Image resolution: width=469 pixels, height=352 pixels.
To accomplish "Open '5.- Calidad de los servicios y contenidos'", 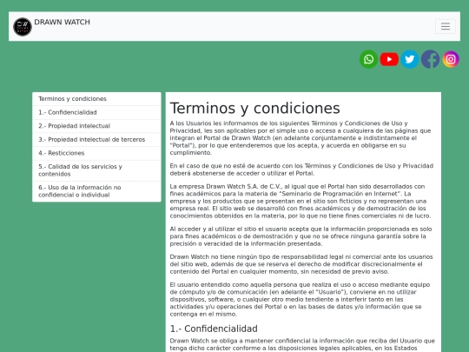I will point(96,170).
